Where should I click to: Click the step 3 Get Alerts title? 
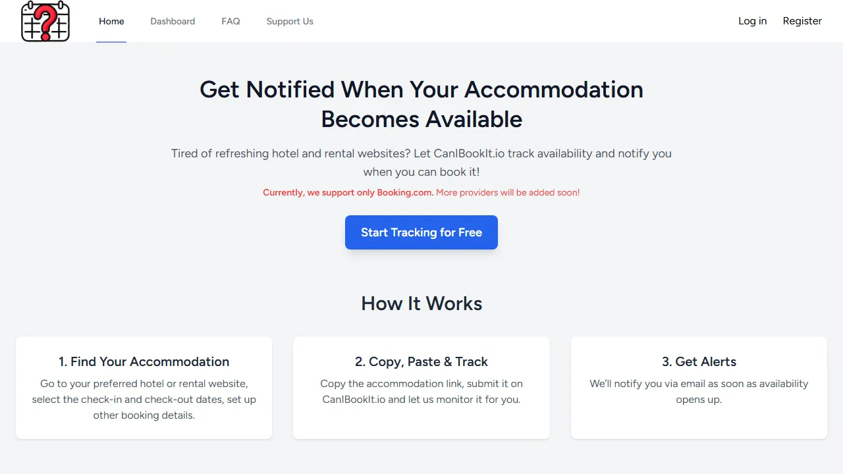[x=699, y=361]
